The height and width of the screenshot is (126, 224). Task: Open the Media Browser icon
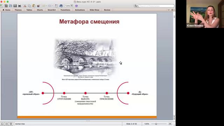click(61, 6)
